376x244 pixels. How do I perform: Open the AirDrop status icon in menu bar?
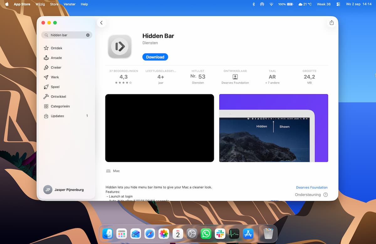coord(262,4)
